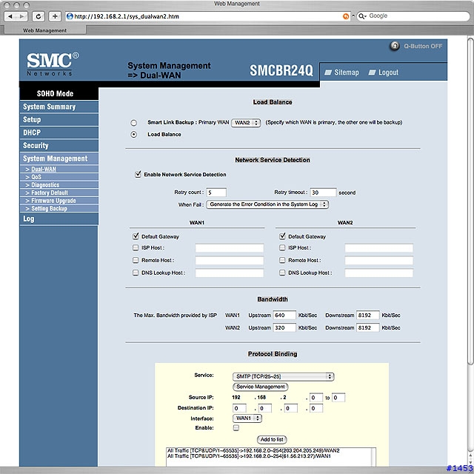
Task: Click the Q-Button OFF round icon
Action: [394, 46]
